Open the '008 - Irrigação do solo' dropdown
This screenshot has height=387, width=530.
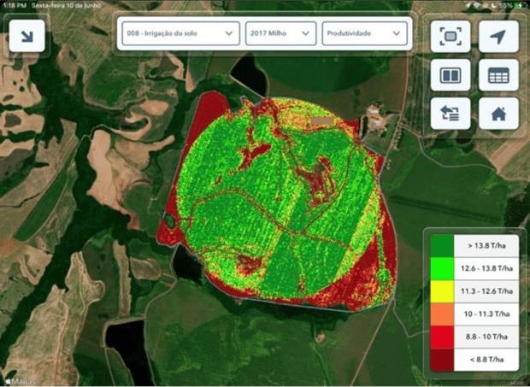pos(179,33)
